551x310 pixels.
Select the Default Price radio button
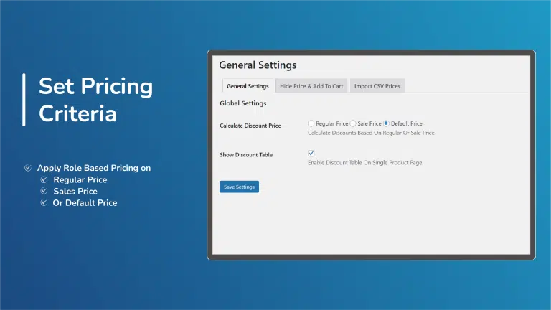[x=387, y=123]
